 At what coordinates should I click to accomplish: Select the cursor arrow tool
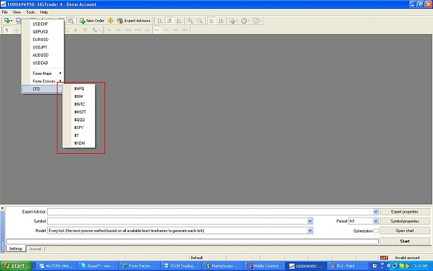tap(7, 30)
